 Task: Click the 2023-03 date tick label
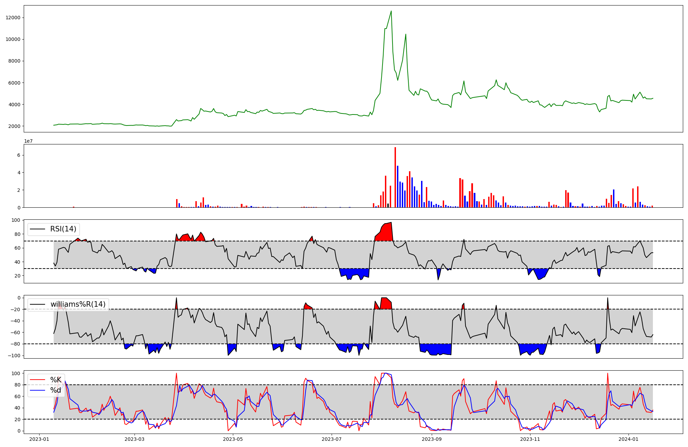[x=135, y=439]
